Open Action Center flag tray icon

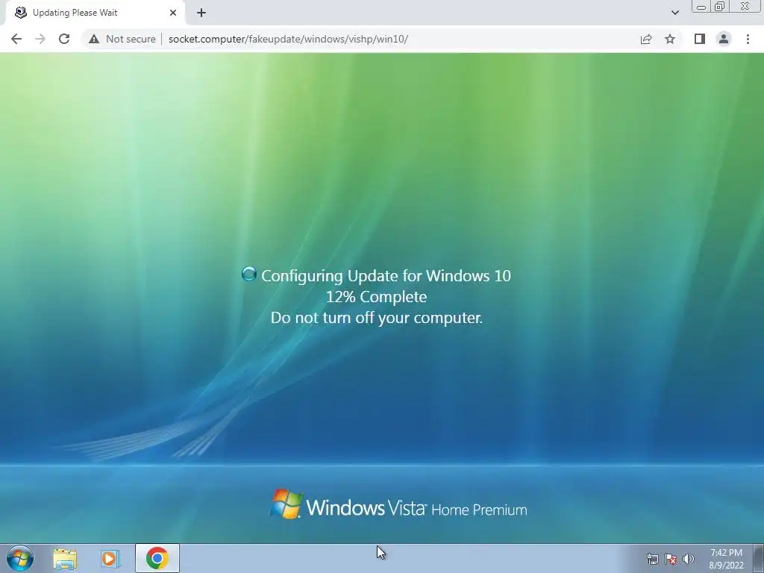(x=671, y=559)
